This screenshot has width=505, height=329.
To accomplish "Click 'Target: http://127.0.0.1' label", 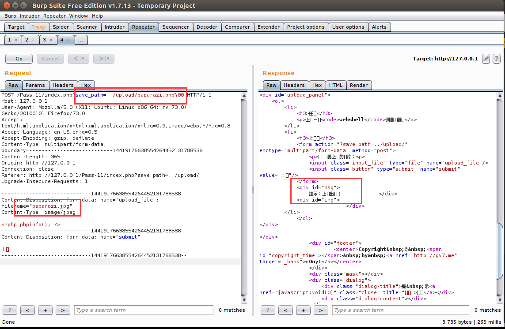I will [445, 59].
